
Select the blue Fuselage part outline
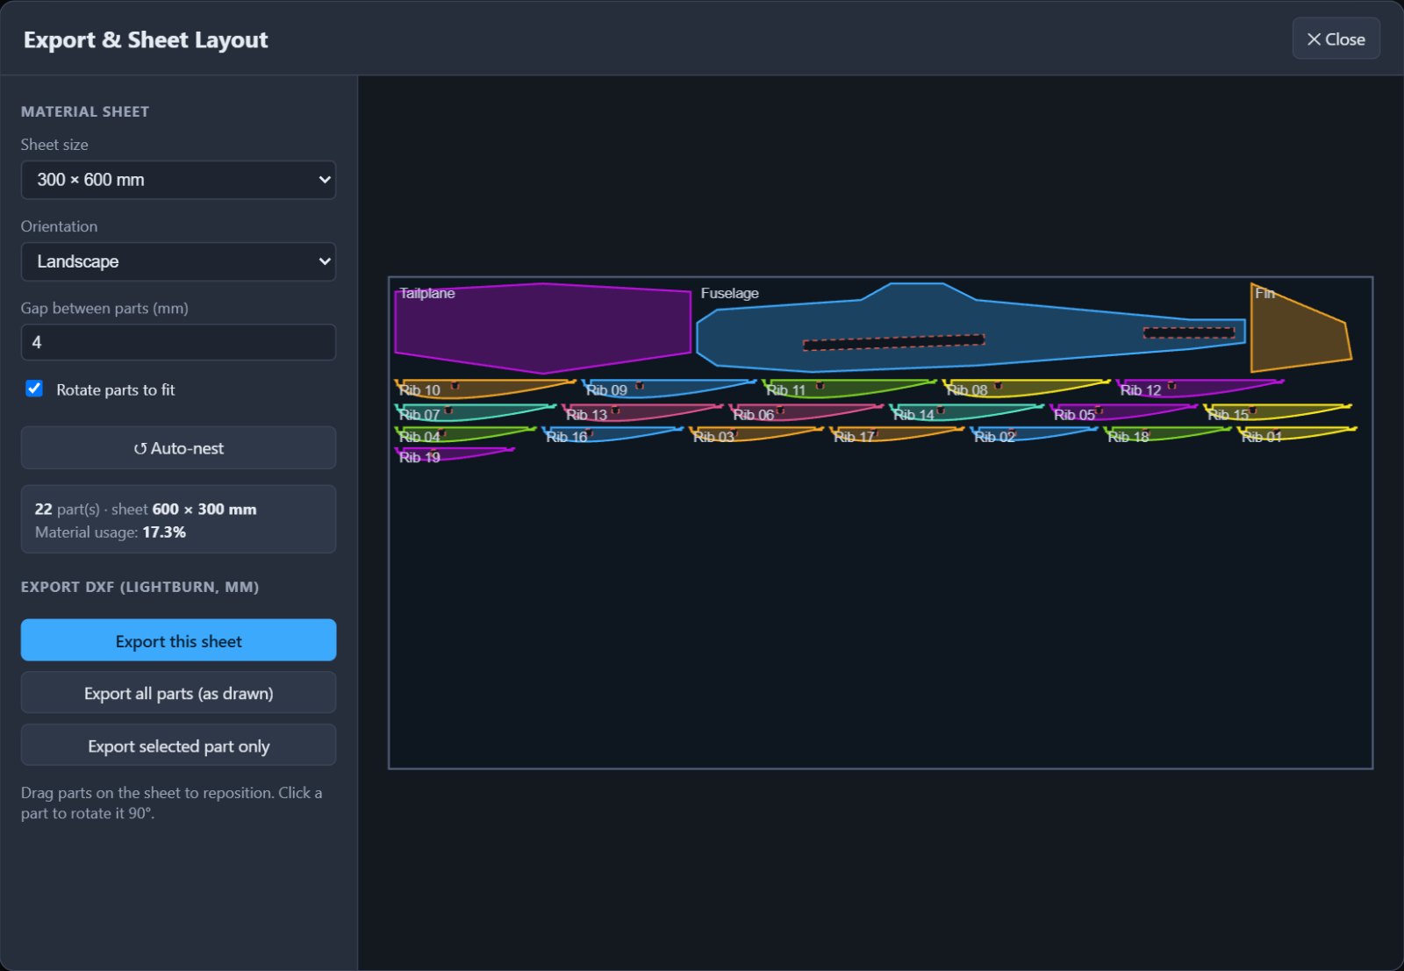(x=970, y=326)
